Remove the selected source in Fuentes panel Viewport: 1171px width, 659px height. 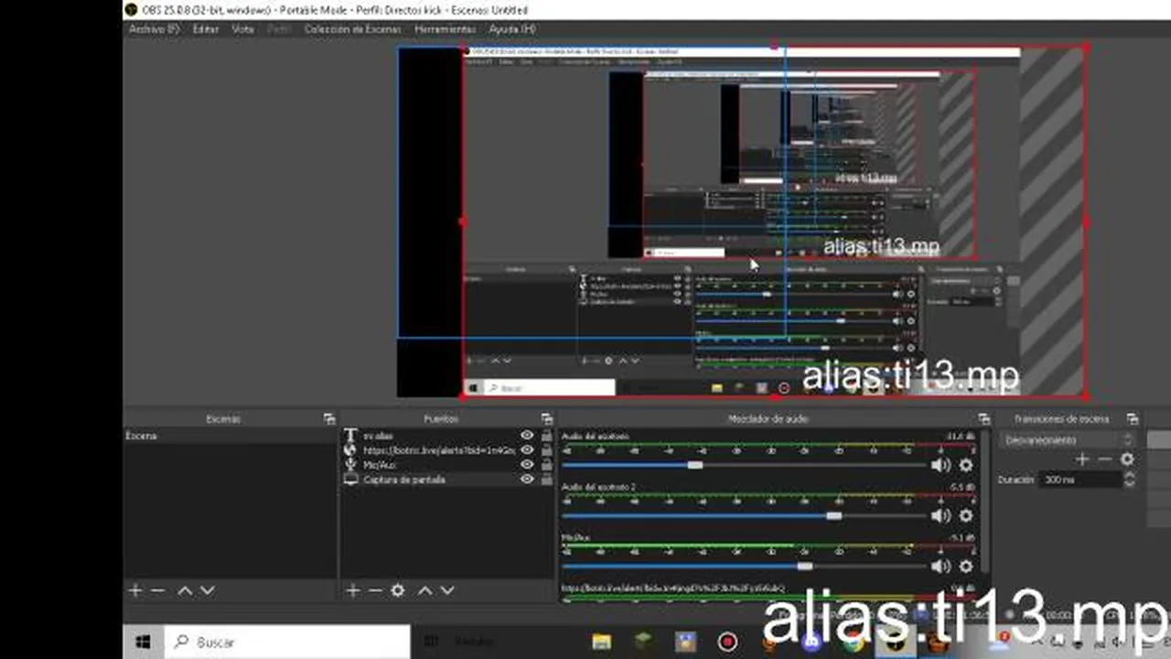pos(375,590)
